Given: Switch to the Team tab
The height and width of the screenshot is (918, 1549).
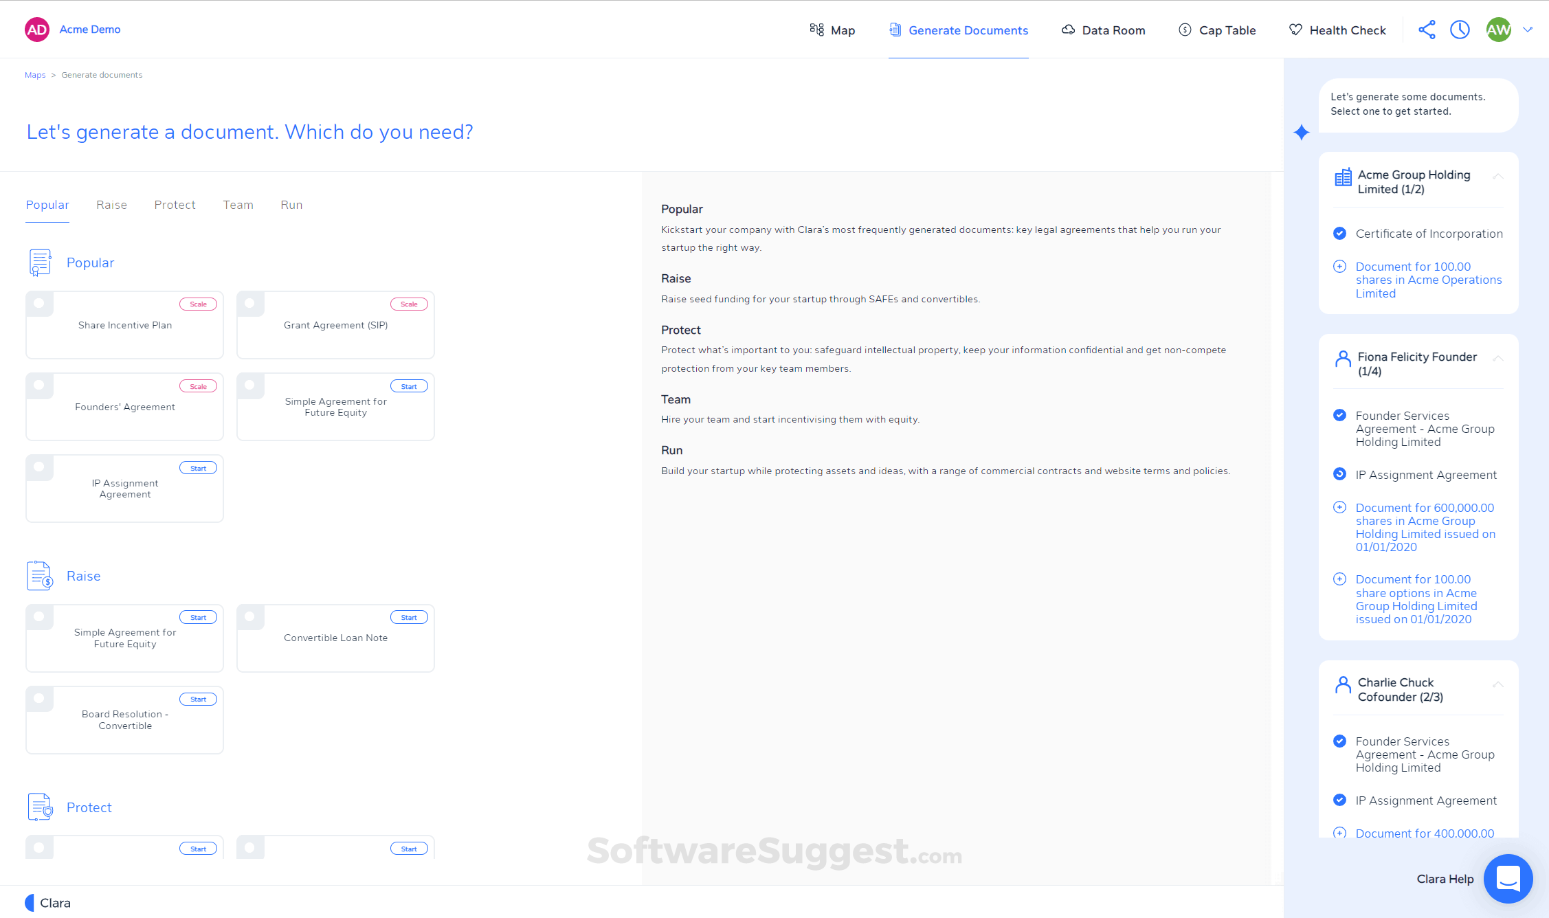Looking at the screenshot, I should coord(238,204).
